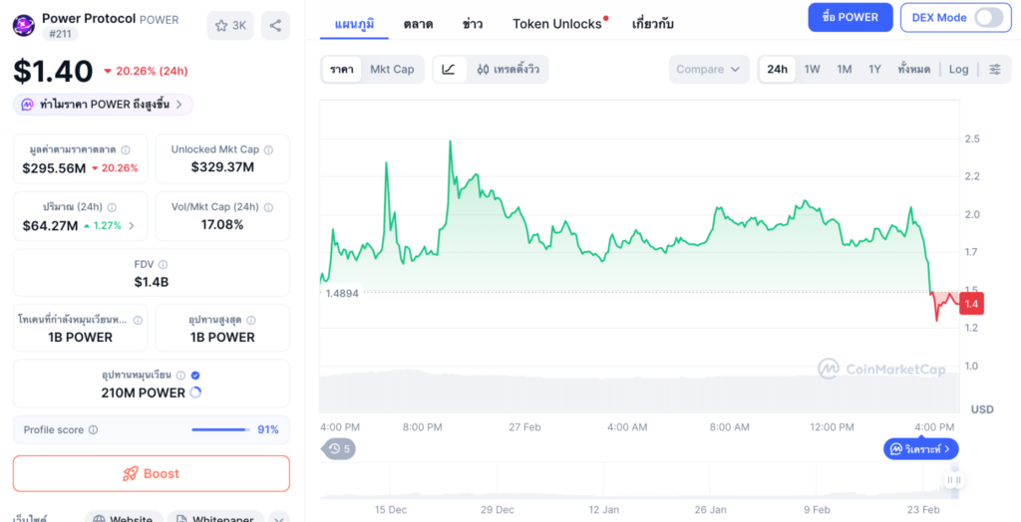Click the history events badge showing 5
1021x522 pixels.
coord(339,448)
